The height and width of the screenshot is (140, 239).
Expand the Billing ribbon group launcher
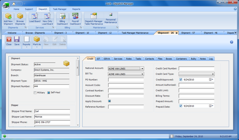pyautogui.click(x=81, y=27)
